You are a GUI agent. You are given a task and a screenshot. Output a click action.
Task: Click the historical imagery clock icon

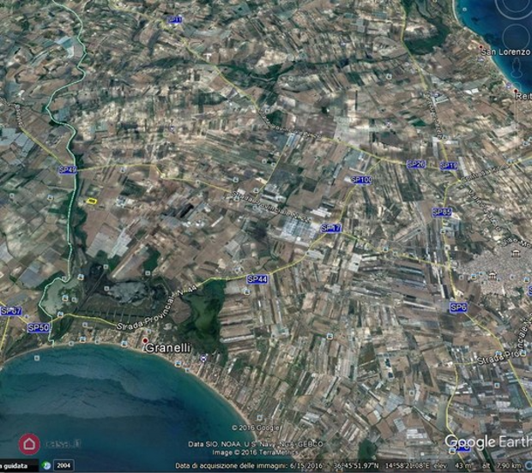tap(45, 465)
